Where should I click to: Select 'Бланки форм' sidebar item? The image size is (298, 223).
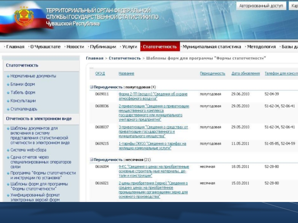pos(23,84)
